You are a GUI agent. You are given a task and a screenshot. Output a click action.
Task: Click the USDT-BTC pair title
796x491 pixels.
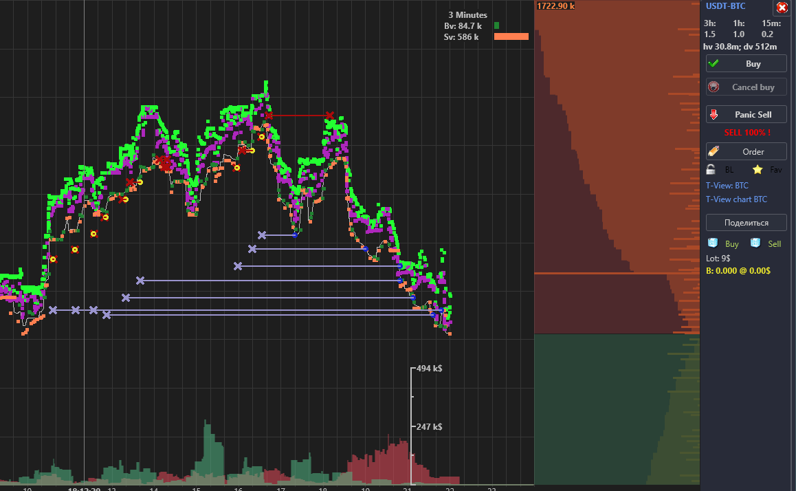tap(726, 6)
